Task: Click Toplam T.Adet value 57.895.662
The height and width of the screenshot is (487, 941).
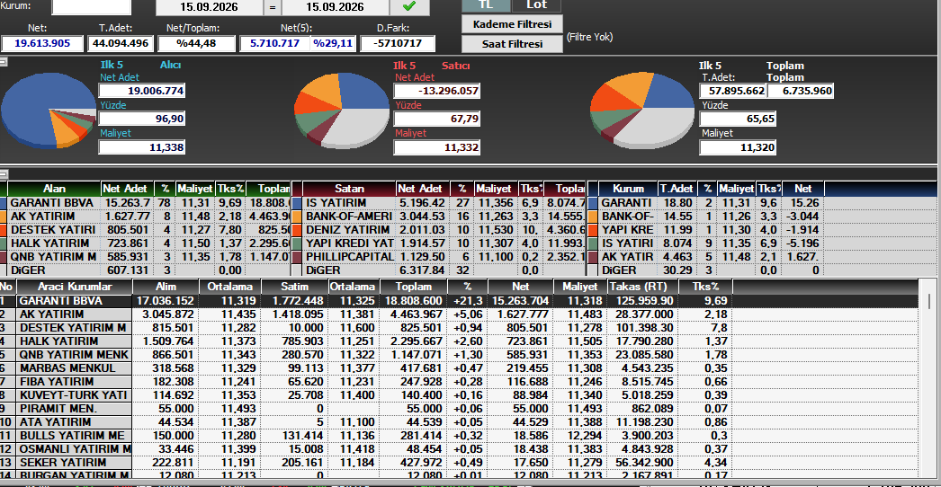Action: [733, 91]
